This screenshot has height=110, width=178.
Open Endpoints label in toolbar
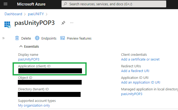(x=49, y=38)
